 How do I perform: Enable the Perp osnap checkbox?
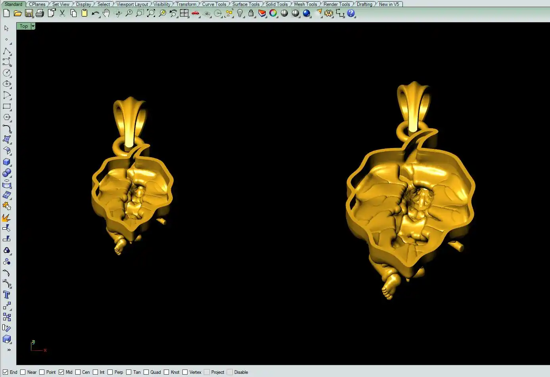point(110,372)
